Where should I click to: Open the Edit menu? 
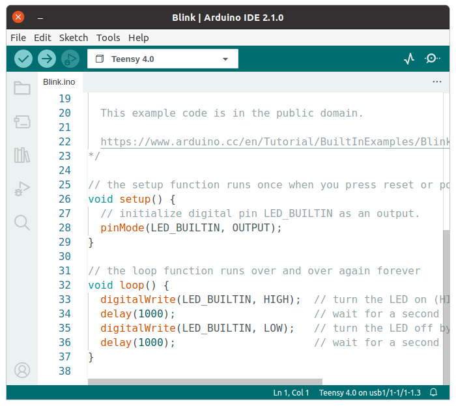tap(42, 38)
